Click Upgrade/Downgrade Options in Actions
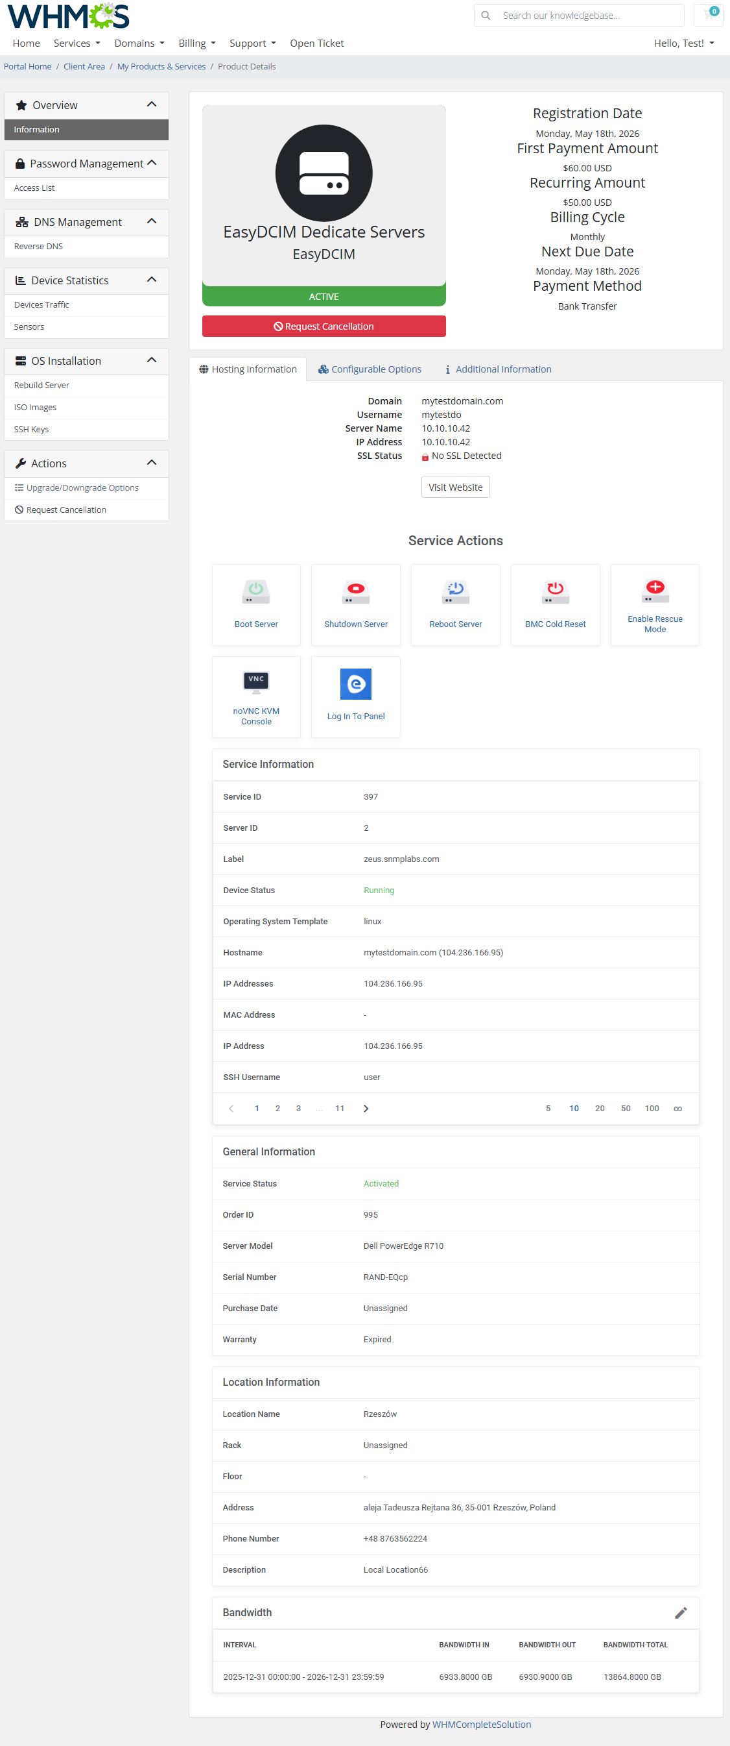Image resolution: width=730 pixels, height=1746 pixels. [87, 487]
